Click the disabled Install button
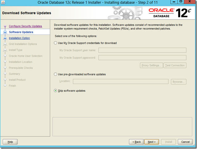197x149 pixels. (x=168, y=142)
